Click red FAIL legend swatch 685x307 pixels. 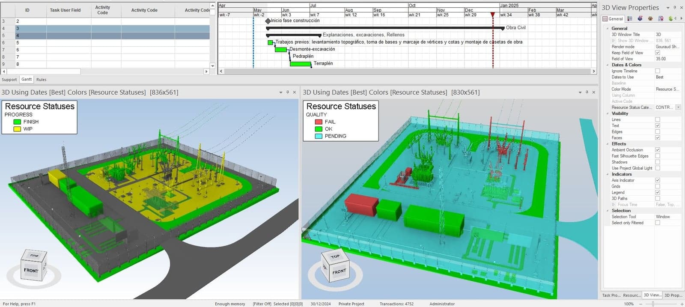319,122
